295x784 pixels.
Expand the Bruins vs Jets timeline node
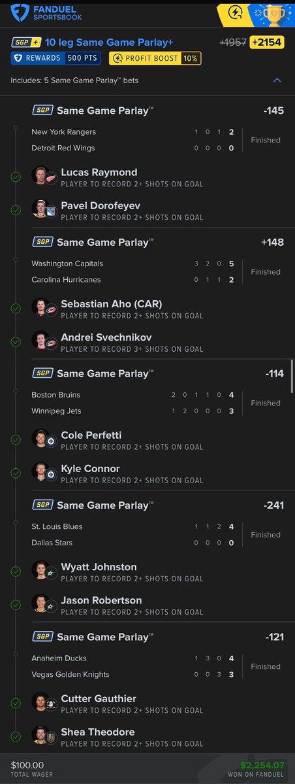point(16,391)
